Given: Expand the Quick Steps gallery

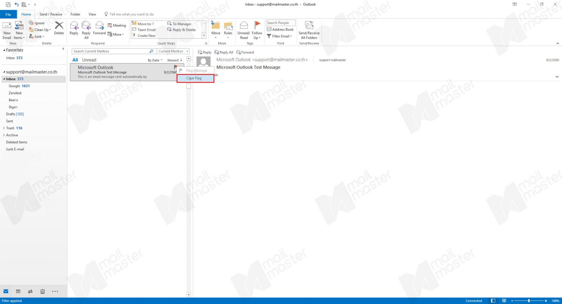Looking at the screenshot, I should point(204,36).
